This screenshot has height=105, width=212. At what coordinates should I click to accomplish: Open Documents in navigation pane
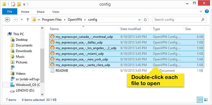24,45
